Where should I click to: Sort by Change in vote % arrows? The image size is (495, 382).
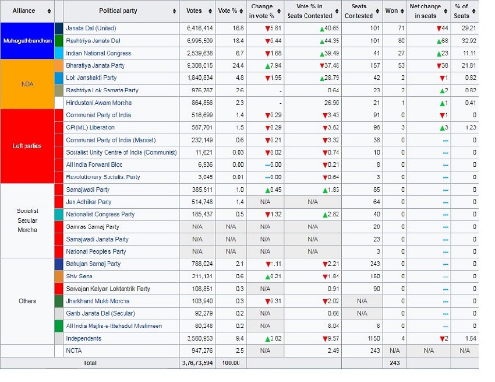click(x=279, y=11)
